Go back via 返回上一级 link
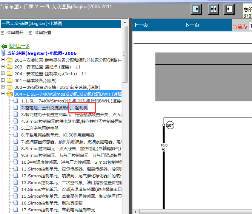Screen dimensions: 252x214 [19, 46]
